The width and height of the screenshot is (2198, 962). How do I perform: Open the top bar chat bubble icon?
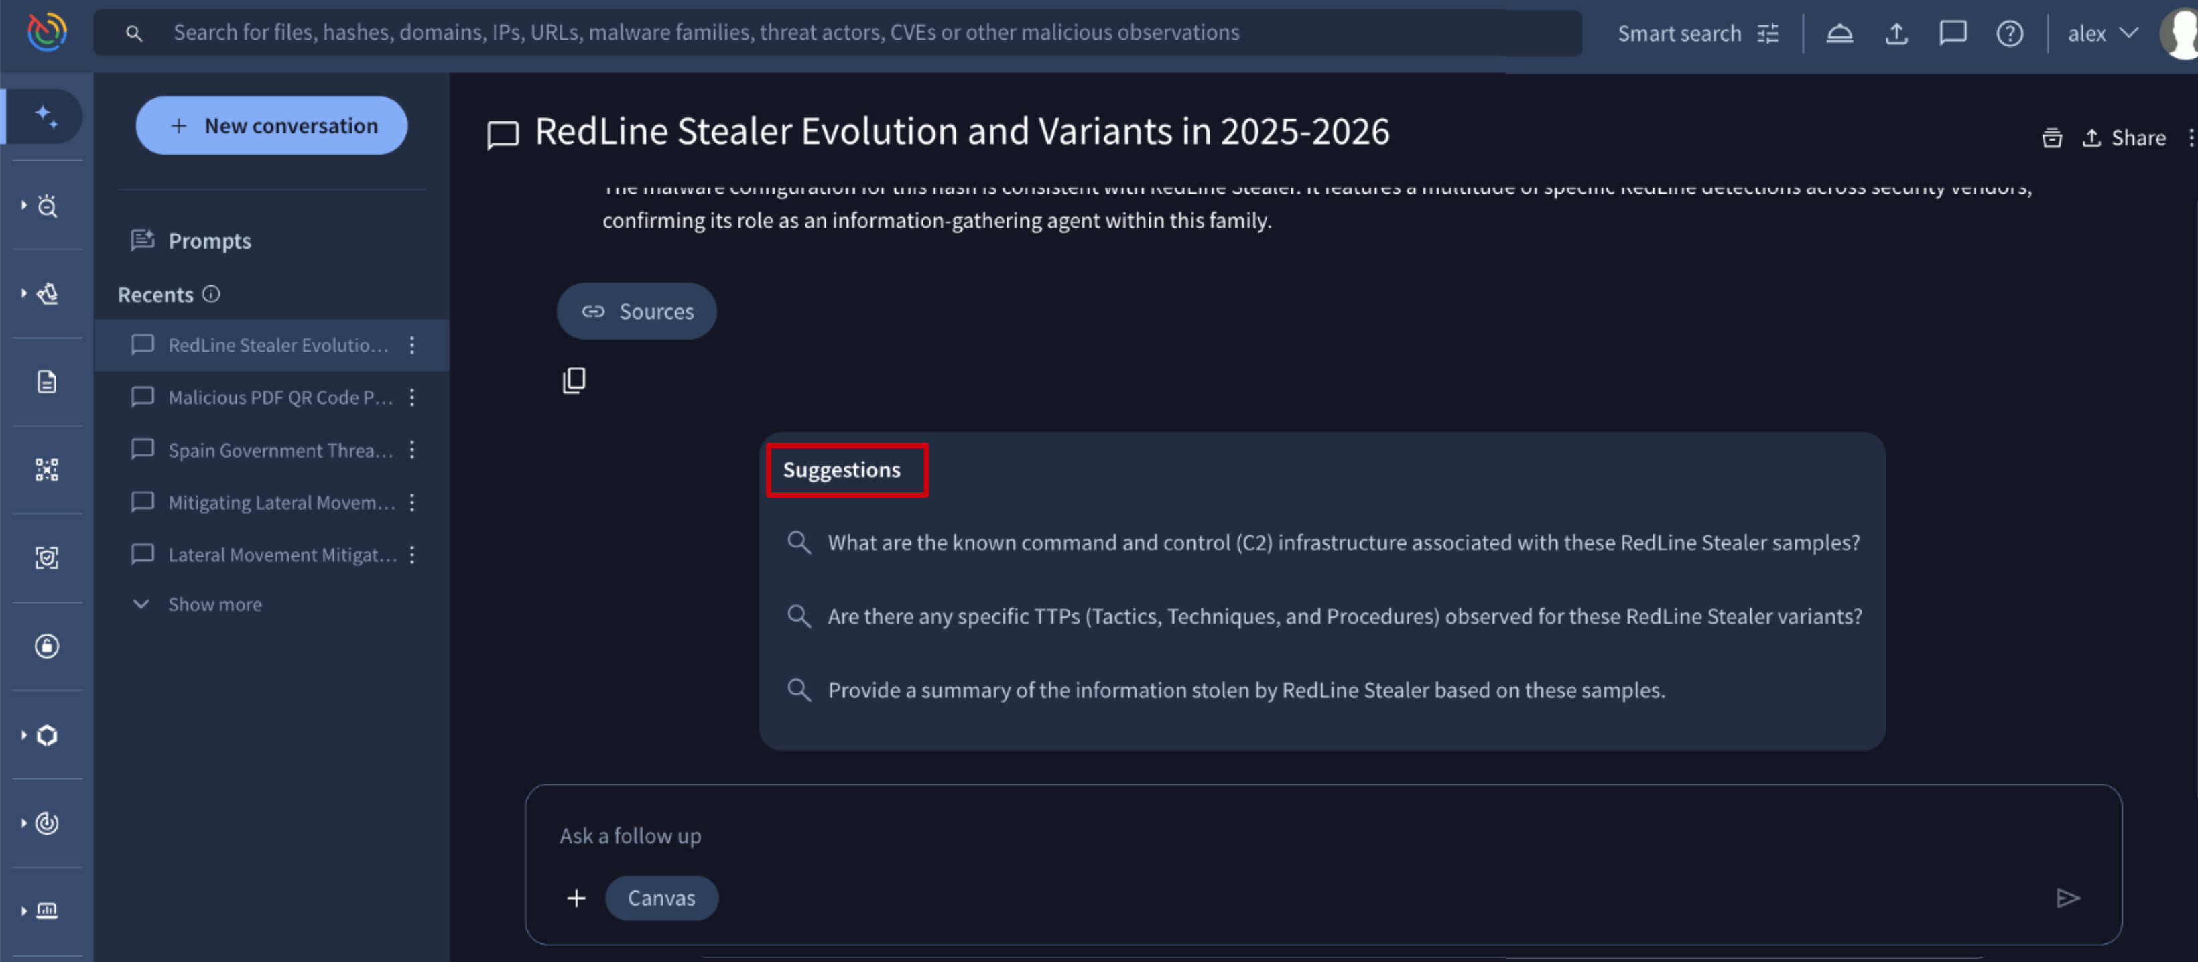point(1952,33)
